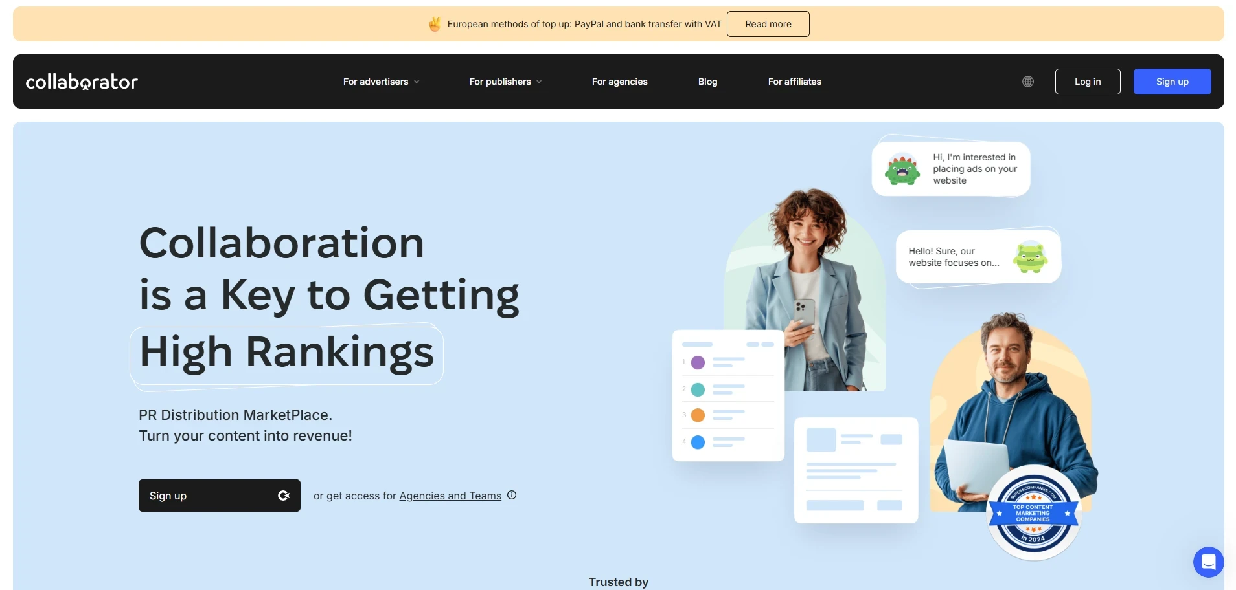
Task: Click the Google icon inside the Sign up button
Action: coord(284,496)
